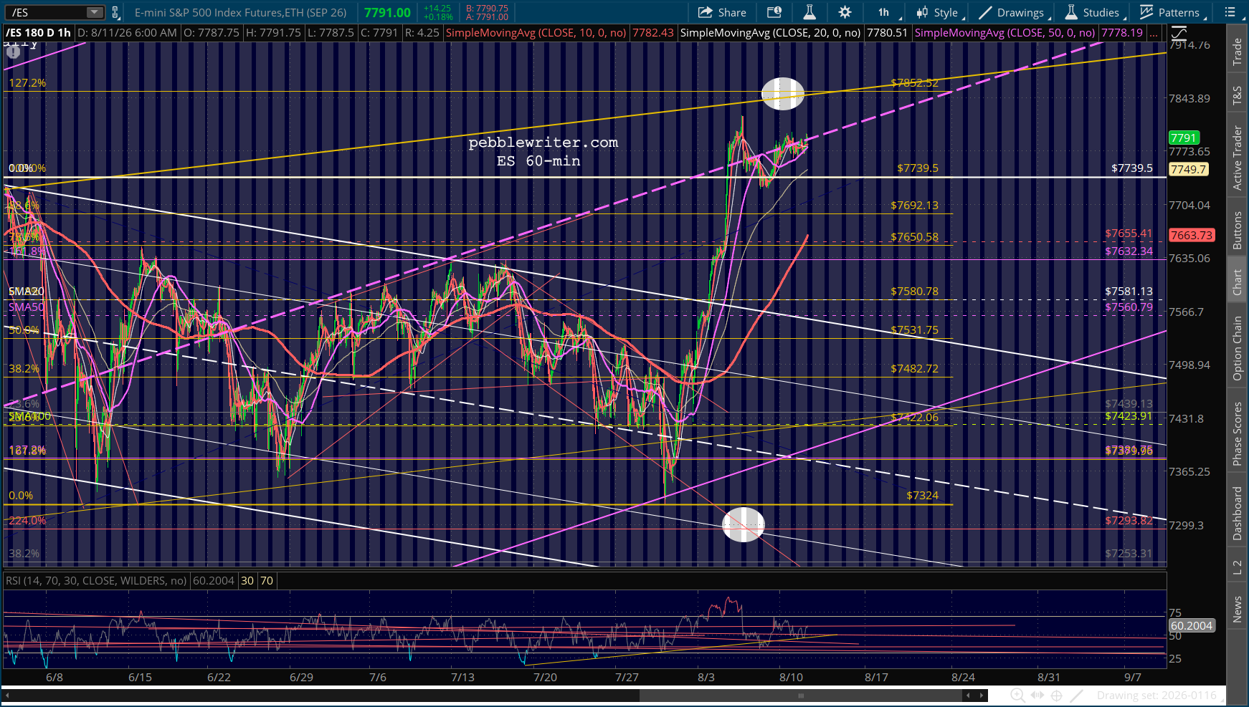Screen dimensions: 1249x707
Task: Expand the hidden studies ellipsis
Action: tap(1153, 33)
